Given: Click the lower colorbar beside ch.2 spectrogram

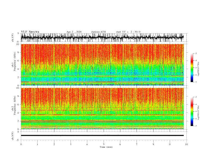Looking at the screenshot, I should tap(192, 111).
